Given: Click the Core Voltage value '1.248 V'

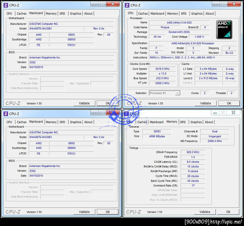Looking at the screenshot, I should pyautogui.click(x=199, y=37).
